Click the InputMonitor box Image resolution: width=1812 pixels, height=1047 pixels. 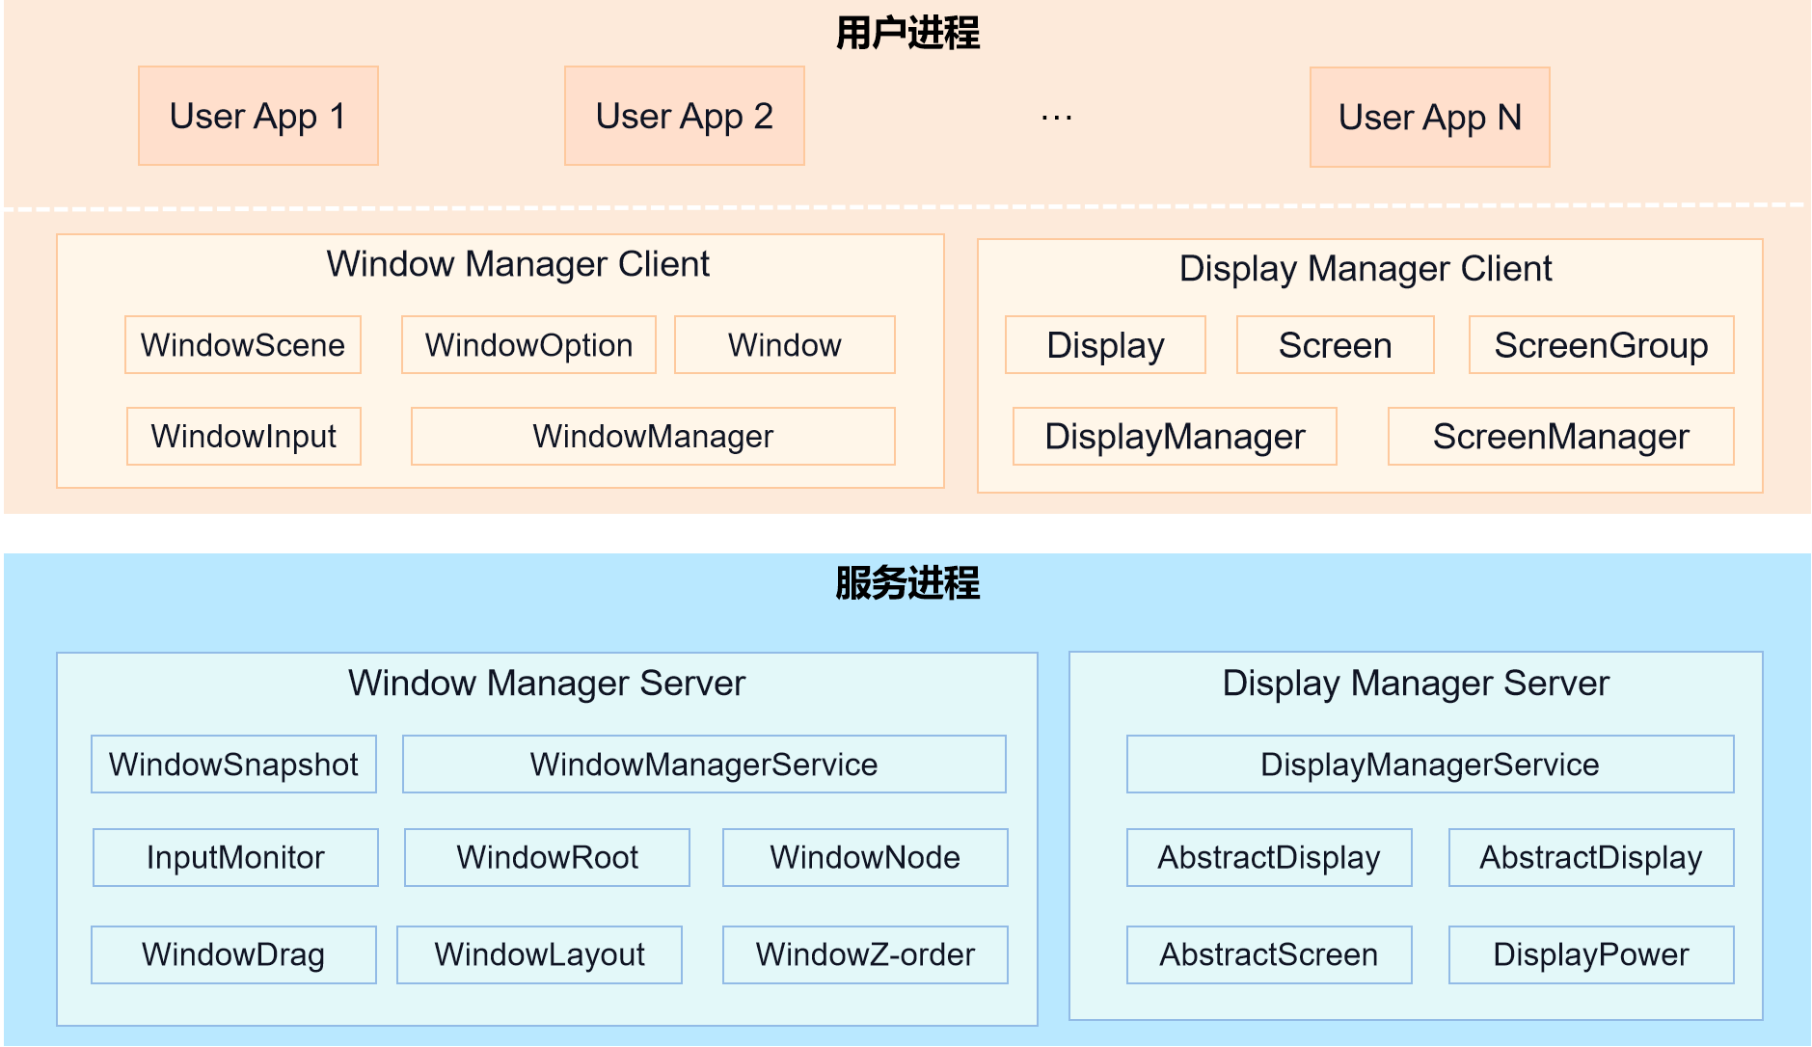[x=235, y=857]
